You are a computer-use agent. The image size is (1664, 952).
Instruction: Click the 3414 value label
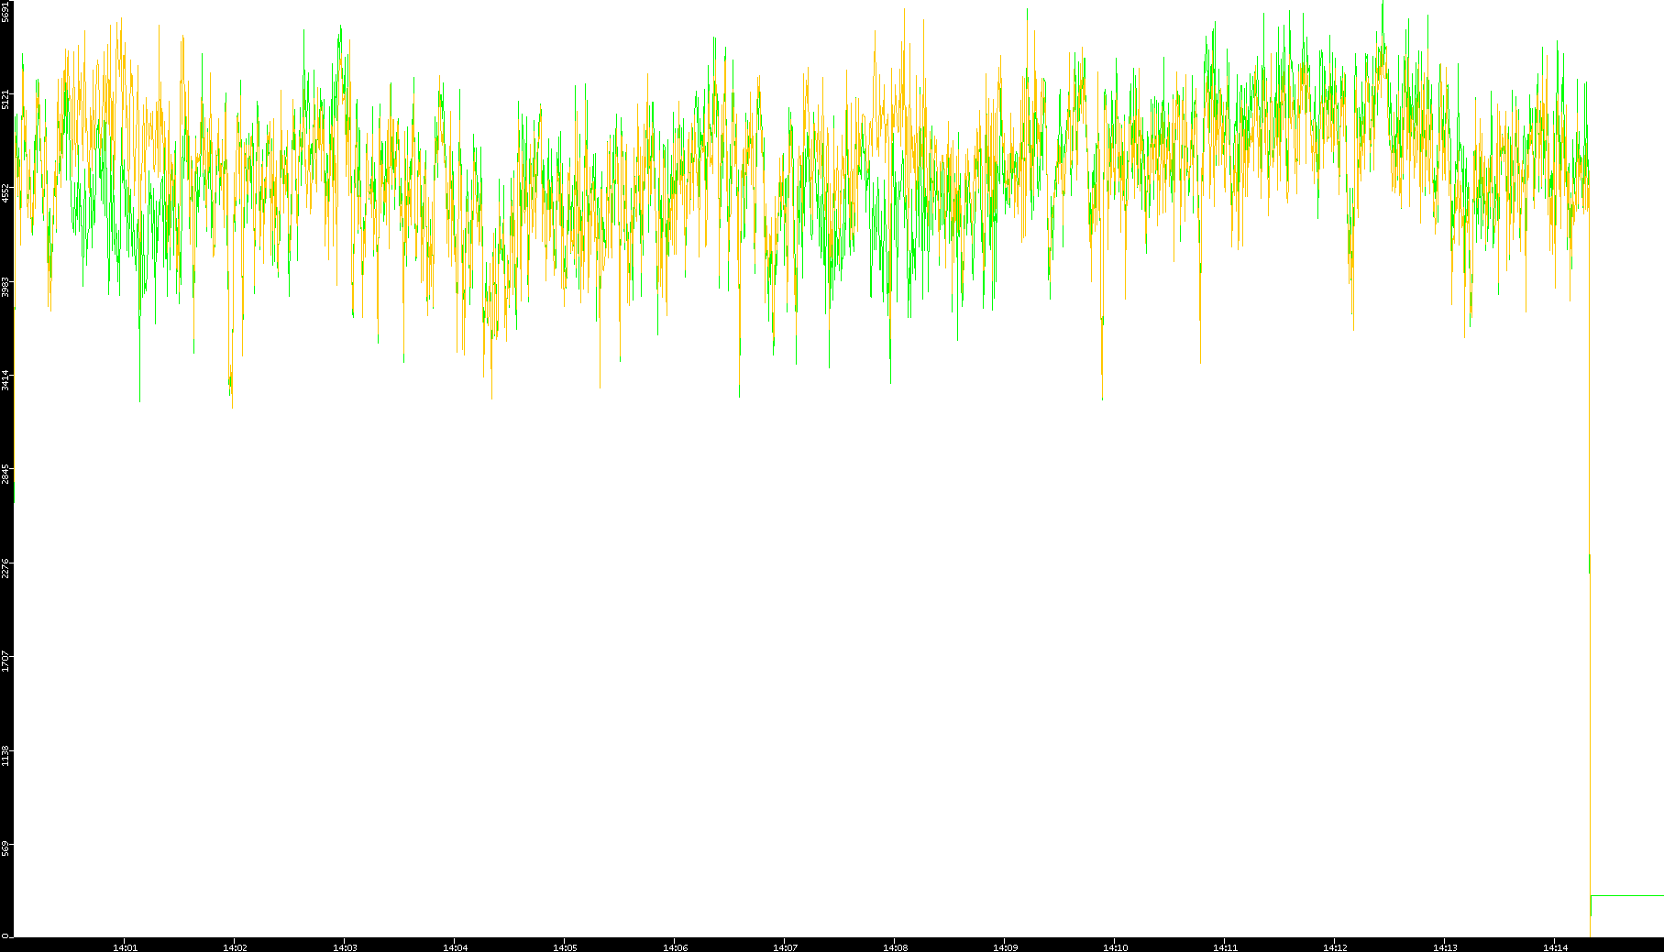[6, 380]
